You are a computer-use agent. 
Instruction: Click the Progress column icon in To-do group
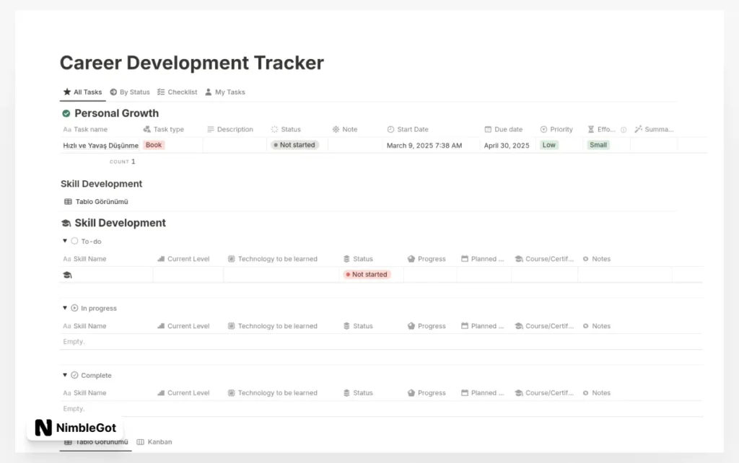[x=411, y=259]
